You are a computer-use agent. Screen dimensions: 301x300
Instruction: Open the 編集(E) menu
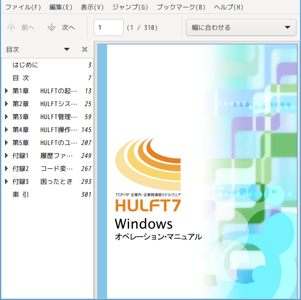(61, 7)
